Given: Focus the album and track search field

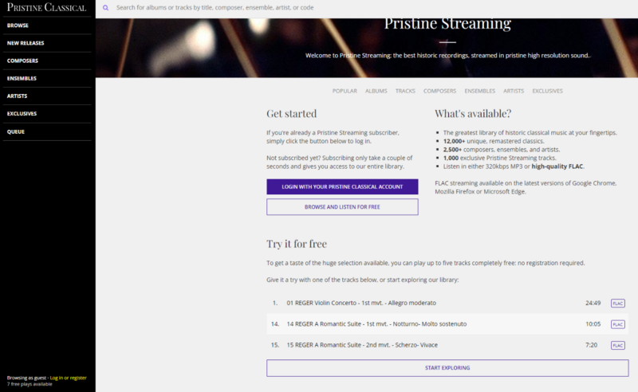Looking at the screenshot, I should [x=319, y=8].
